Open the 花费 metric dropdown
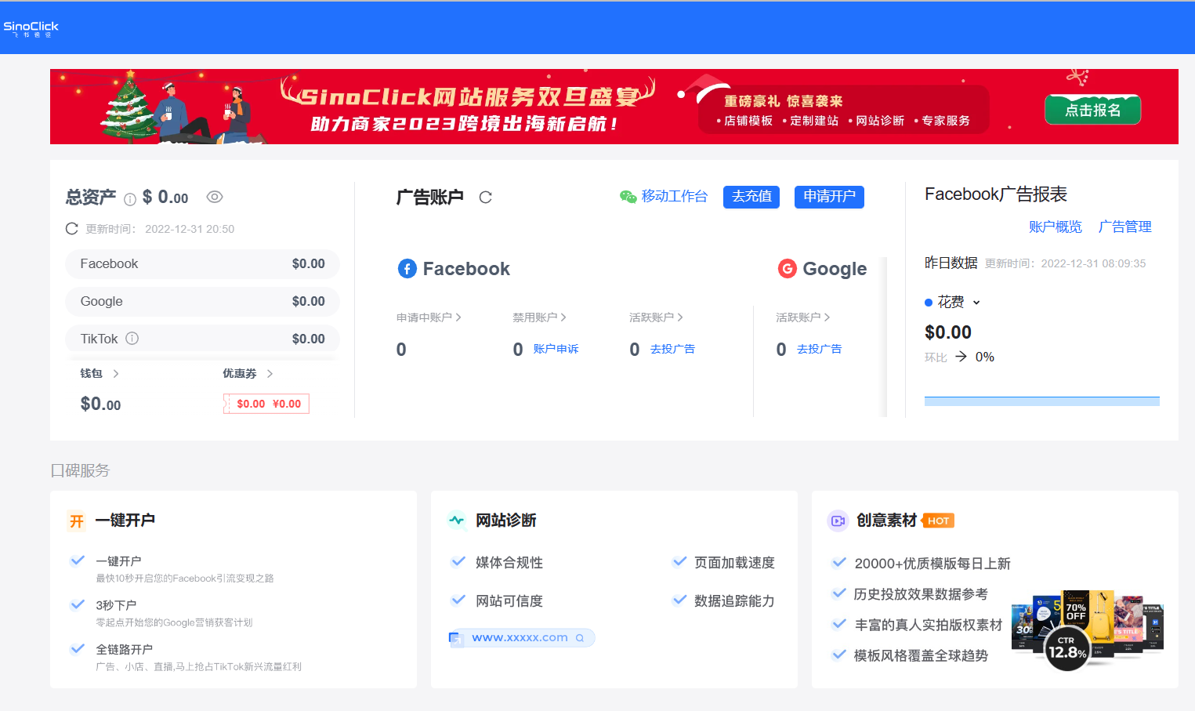 976,303
